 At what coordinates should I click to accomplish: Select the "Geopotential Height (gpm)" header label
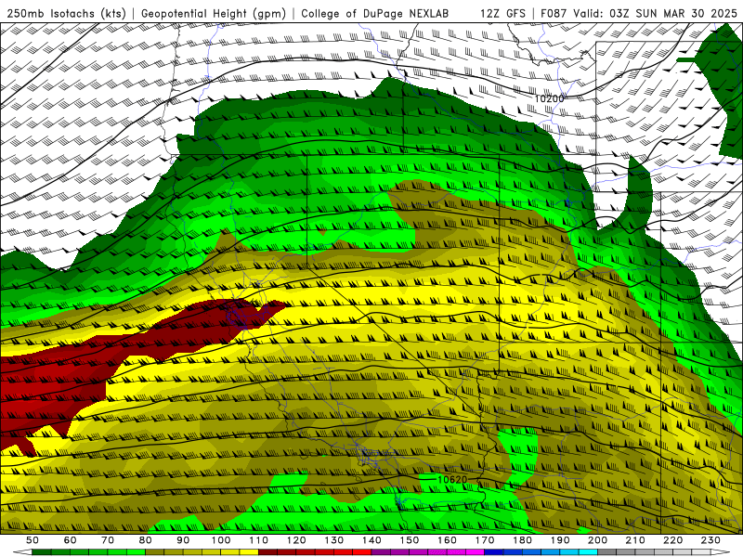[214, 13]
